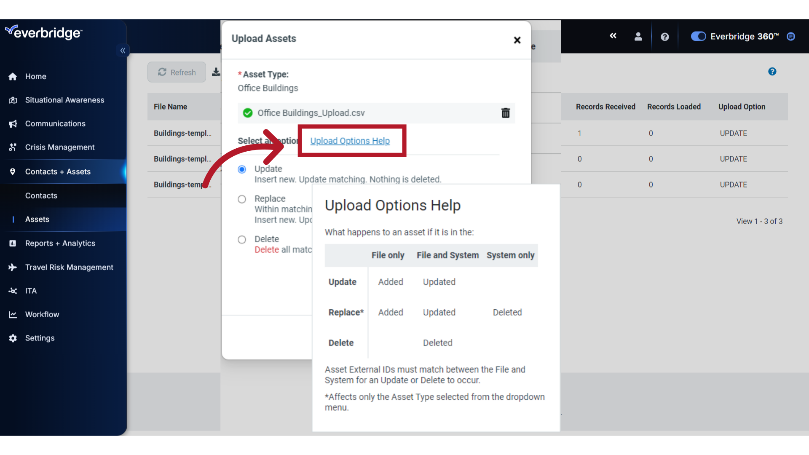Select the Update upload option
Screen dimensions: 809x455
pos(242,169)
